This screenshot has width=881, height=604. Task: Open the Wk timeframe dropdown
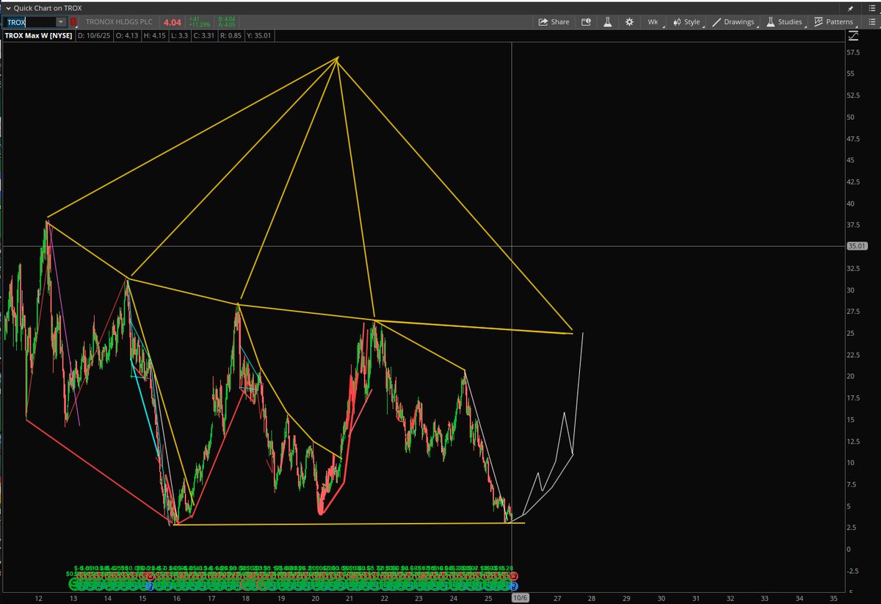[x=653, y=22]
